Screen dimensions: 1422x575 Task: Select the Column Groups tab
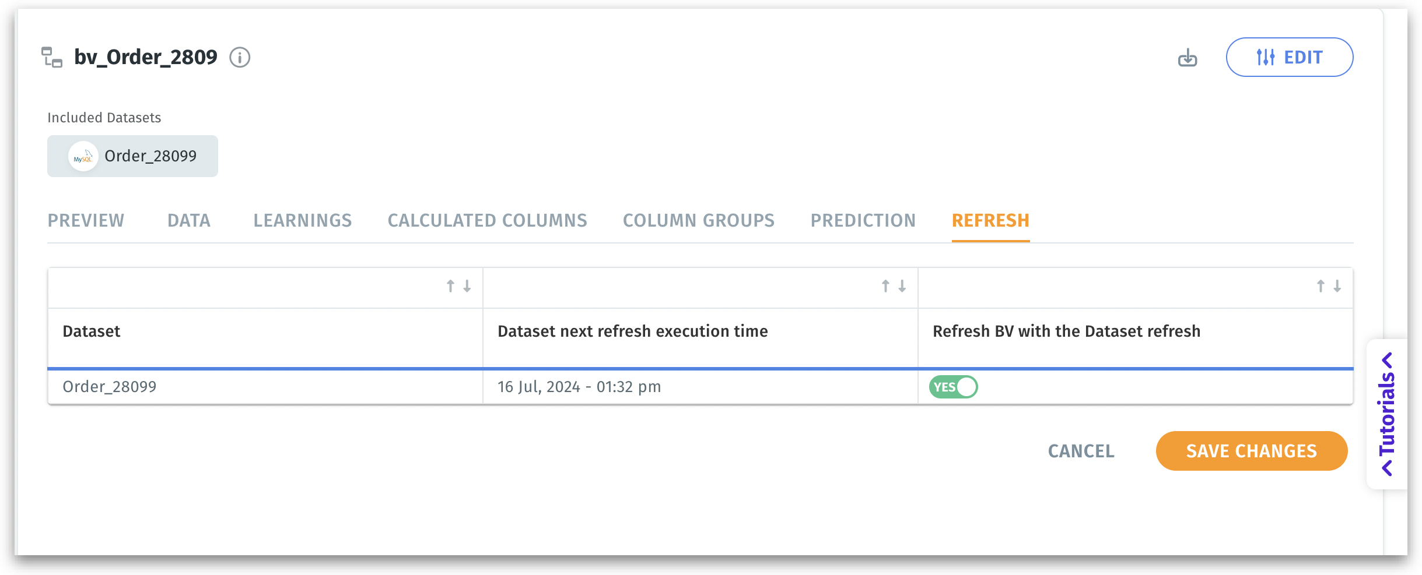pos(698,221)
